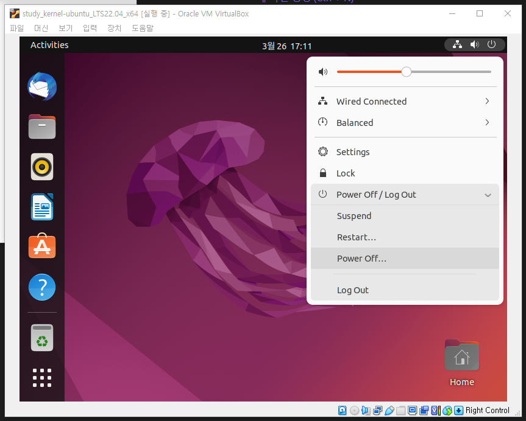The width and height of the screenshot is (526, 421).
Task: Open the Files app in the dock
Action: tap(41, 127)
